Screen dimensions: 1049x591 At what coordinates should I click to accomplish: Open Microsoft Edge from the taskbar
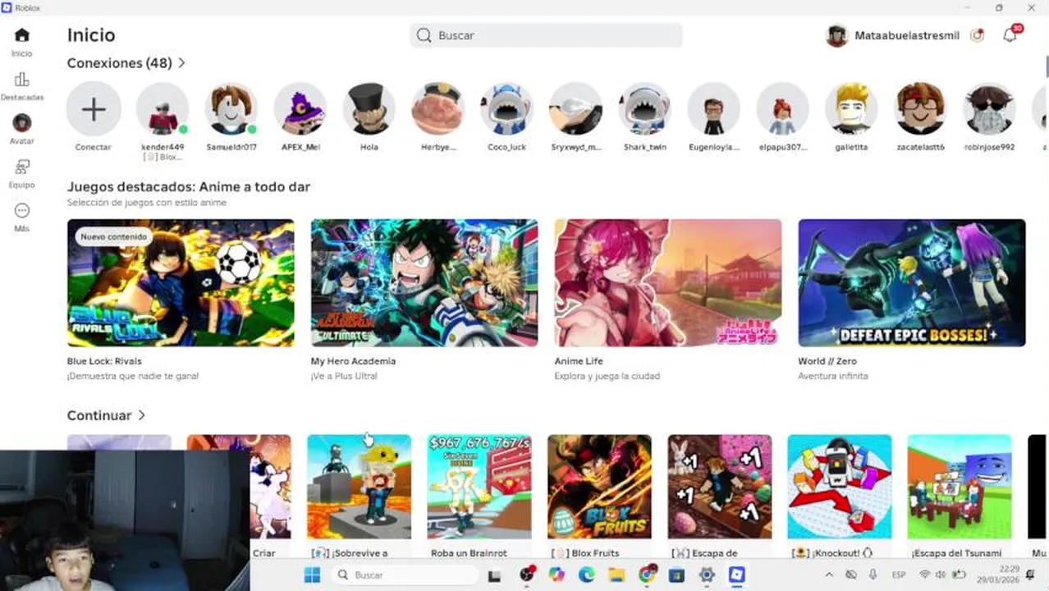click(586, 575)
